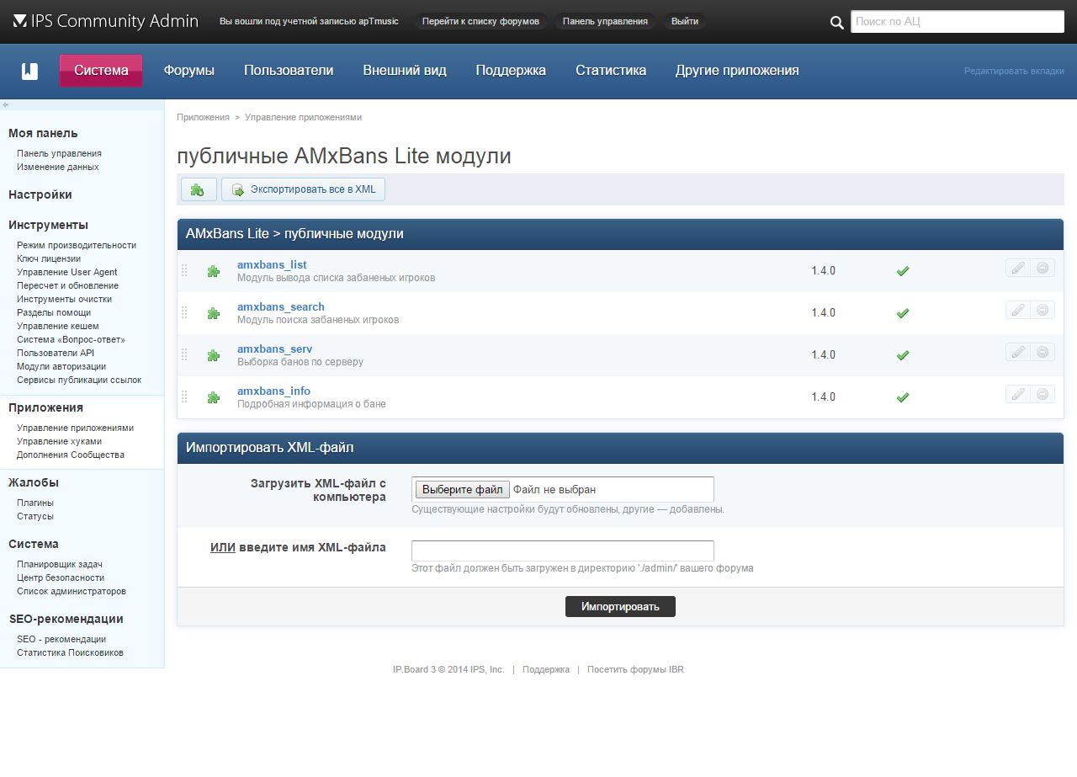Open Управление User Agent in sidebar

pos(67,272)
